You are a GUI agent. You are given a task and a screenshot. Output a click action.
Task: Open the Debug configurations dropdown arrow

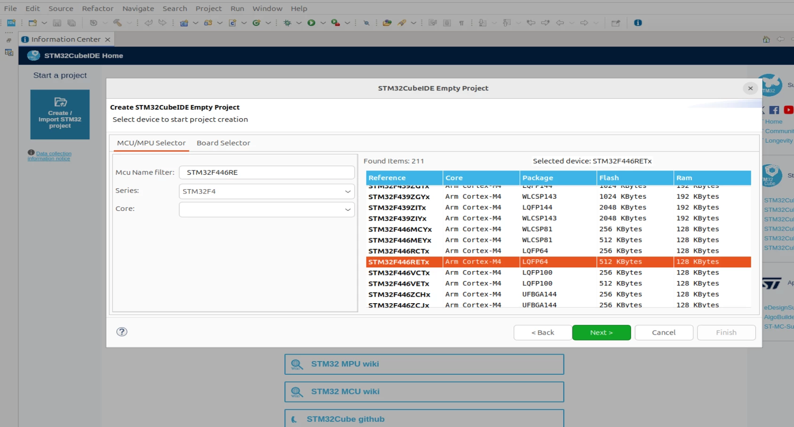click(299, 23)
